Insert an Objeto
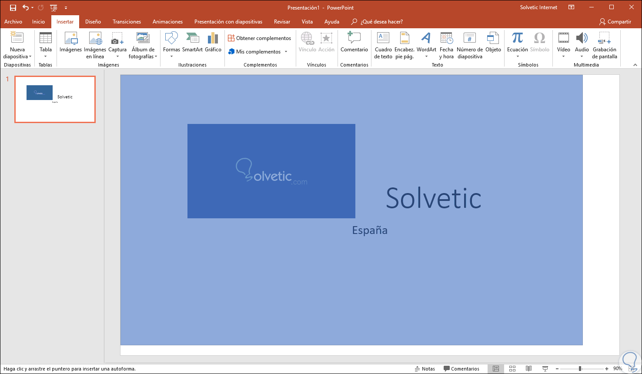This screenshot has height=374, width=642. pos(493,43)
